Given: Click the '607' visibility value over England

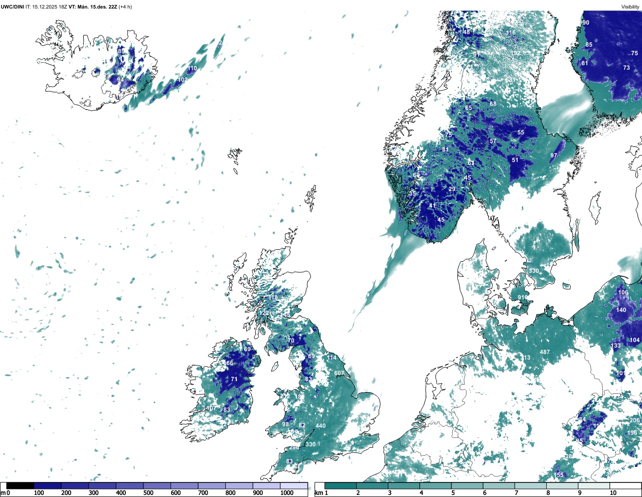Looking at the screenshot, I should pos(339,373).
